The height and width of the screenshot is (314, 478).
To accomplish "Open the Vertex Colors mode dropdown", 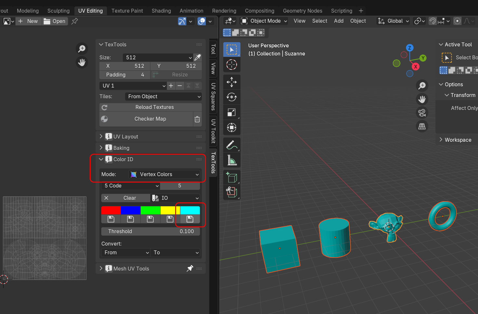I will 165,174.
